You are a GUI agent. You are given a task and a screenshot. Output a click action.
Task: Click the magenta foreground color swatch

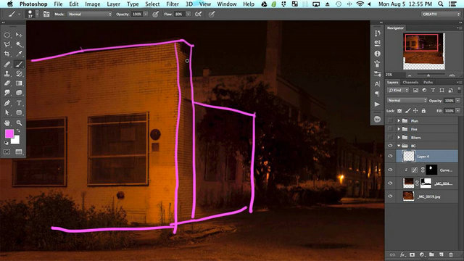[x=9, y=133]
